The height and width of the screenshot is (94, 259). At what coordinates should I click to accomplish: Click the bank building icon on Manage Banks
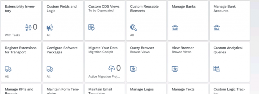coord(175,28)
